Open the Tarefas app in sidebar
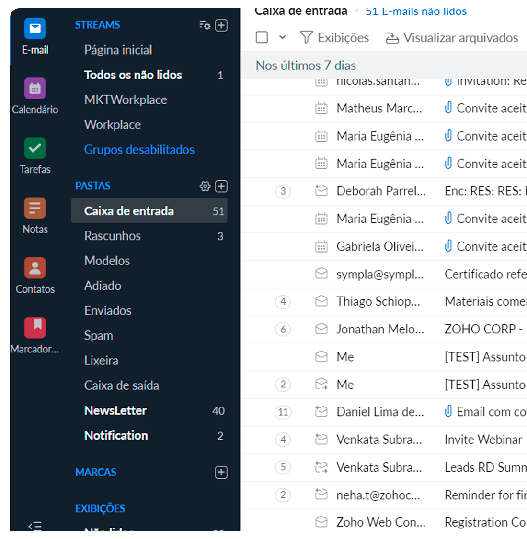527x539 pixels. 35,149
